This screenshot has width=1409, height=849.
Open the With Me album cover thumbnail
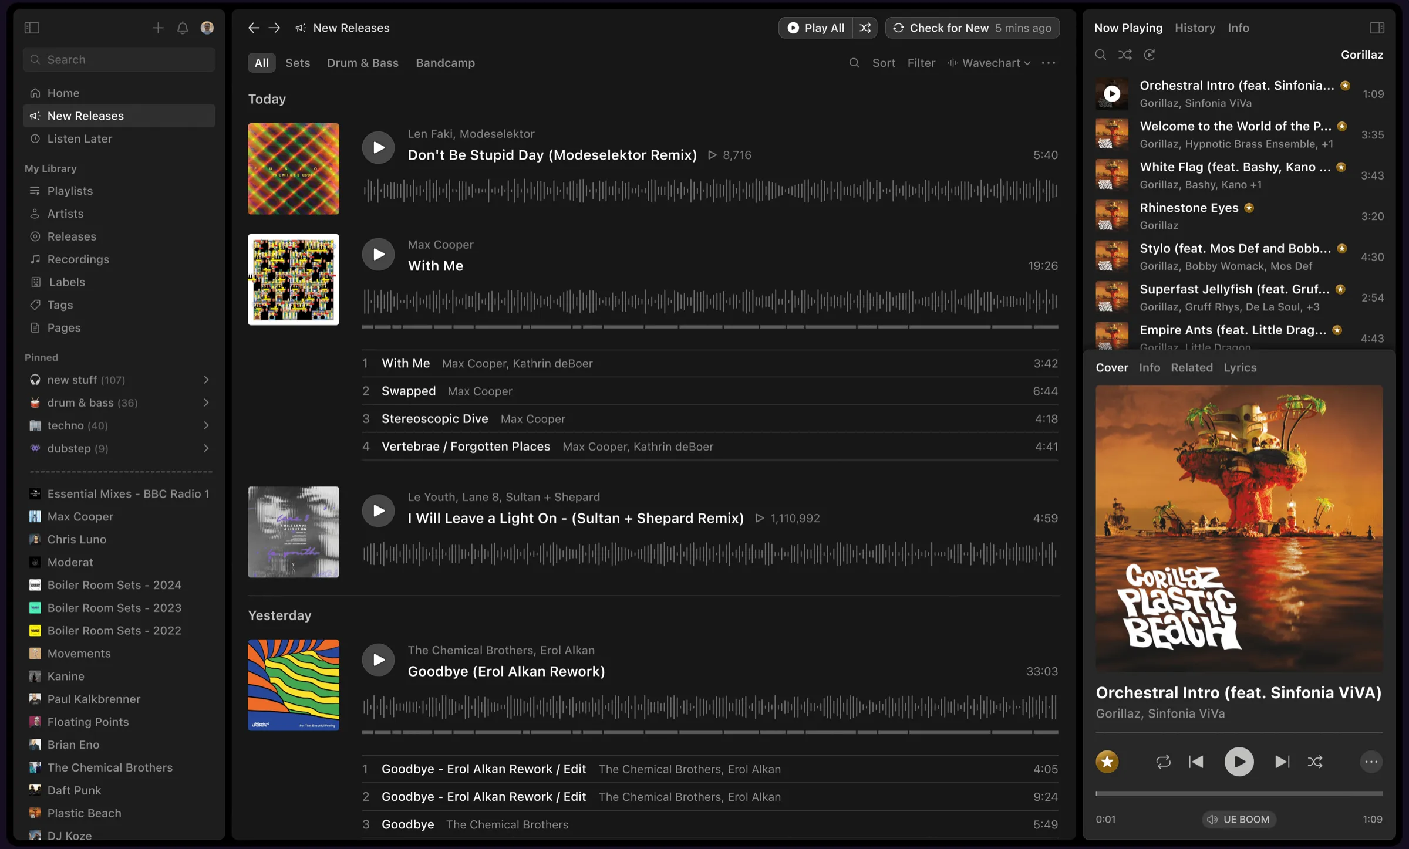293,279
